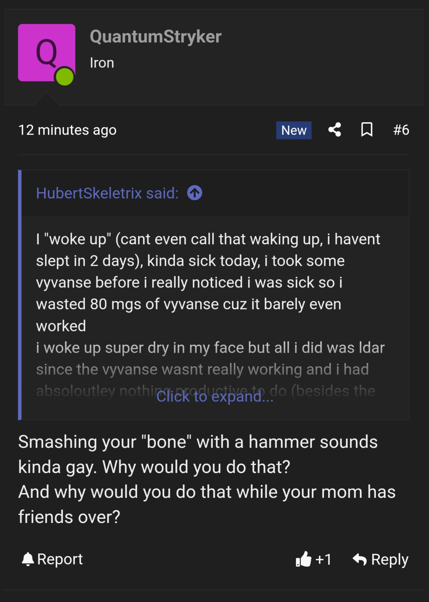
Task: Click the thumbs-up like icon
Action: coord(303,559)
